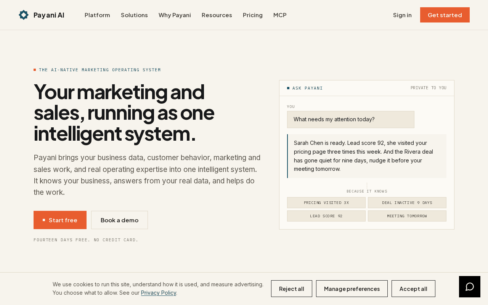Click the Get started button

pos(445,15)
